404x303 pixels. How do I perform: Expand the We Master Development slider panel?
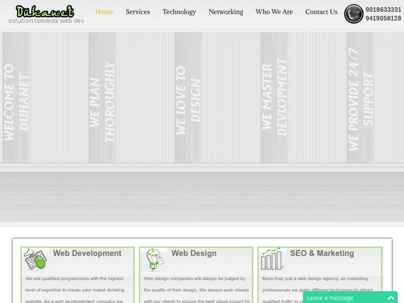[274, 98]
